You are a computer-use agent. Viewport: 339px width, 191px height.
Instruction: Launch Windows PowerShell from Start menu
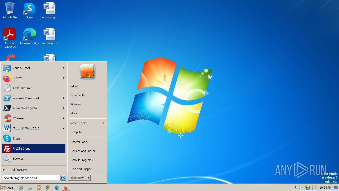(34, 98)
